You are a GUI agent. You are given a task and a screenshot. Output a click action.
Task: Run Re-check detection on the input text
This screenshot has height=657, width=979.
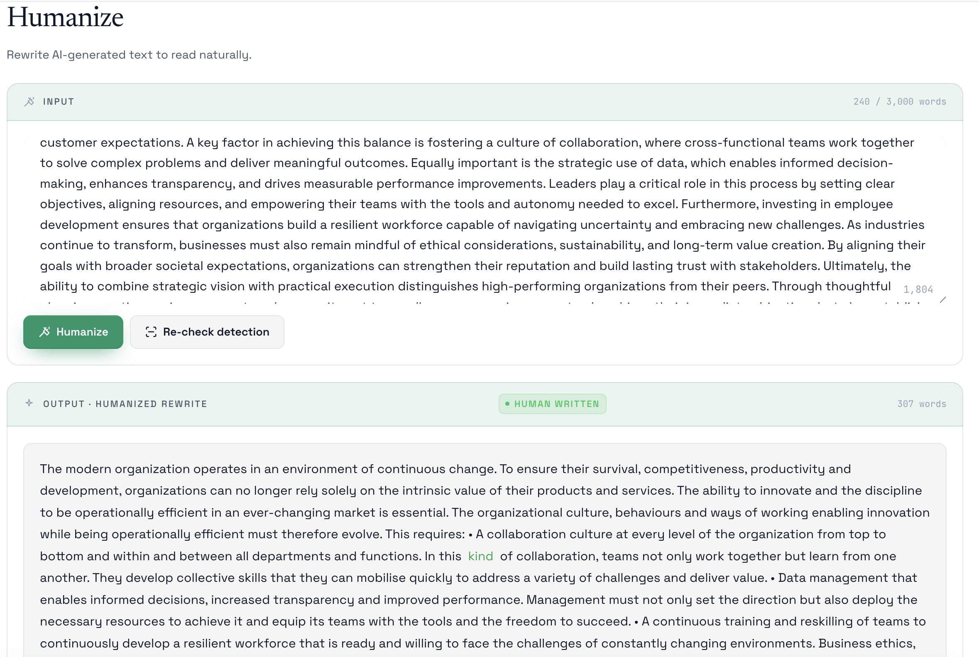207,331
